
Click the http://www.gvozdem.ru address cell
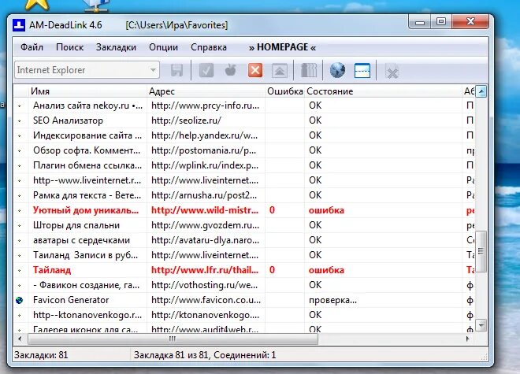(205, 225)
